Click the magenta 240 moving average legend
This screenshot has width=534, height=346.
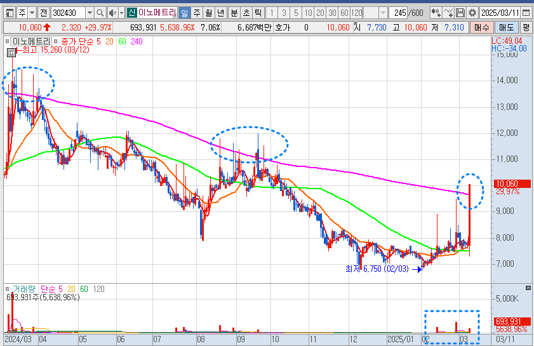tap(137, 41)
